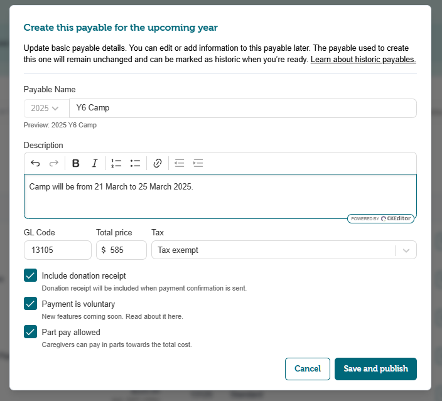Click the redo arrow in the Description toolbar
This screenshot has width=442, height=401.
53,163
